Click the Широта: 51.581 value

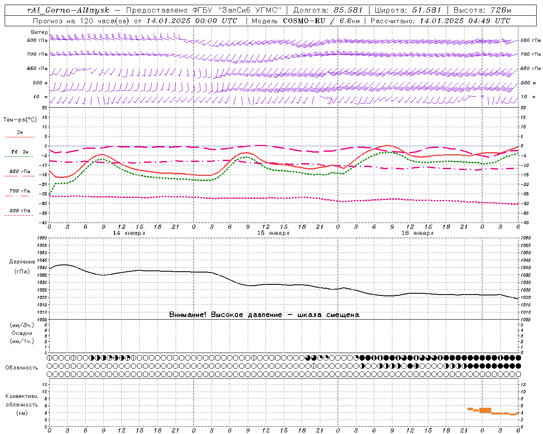409,10
